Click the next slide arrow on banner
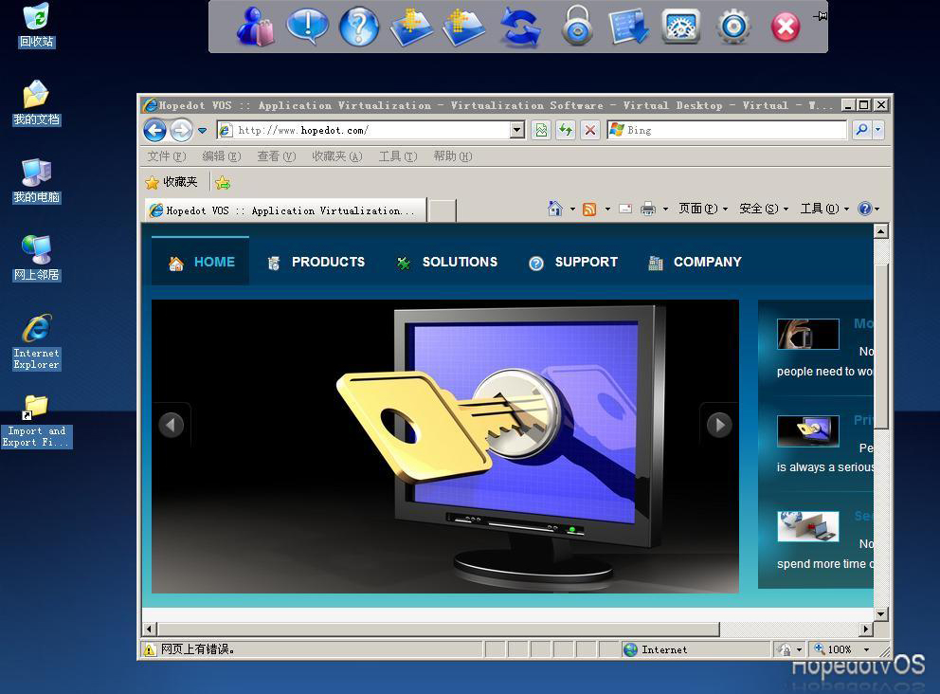The height and width of the screenshot is (694, 940). coord(719,425)
